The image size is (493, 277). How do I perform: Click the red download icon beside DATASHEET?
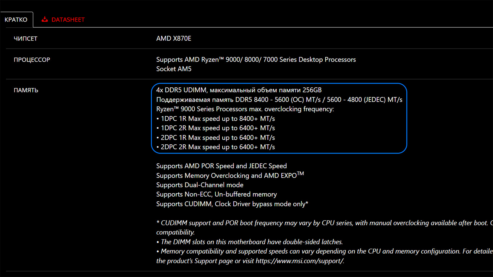(45, 19)
